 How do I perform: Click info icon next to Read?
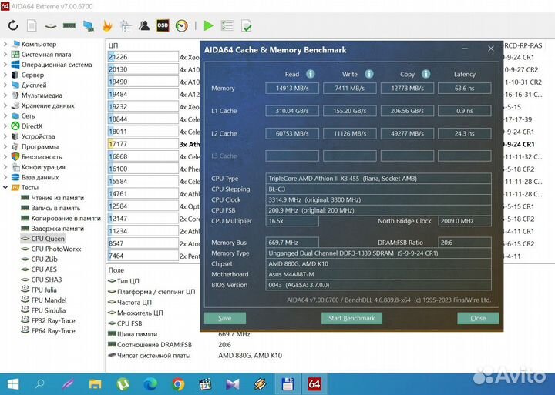click(311, 74)
